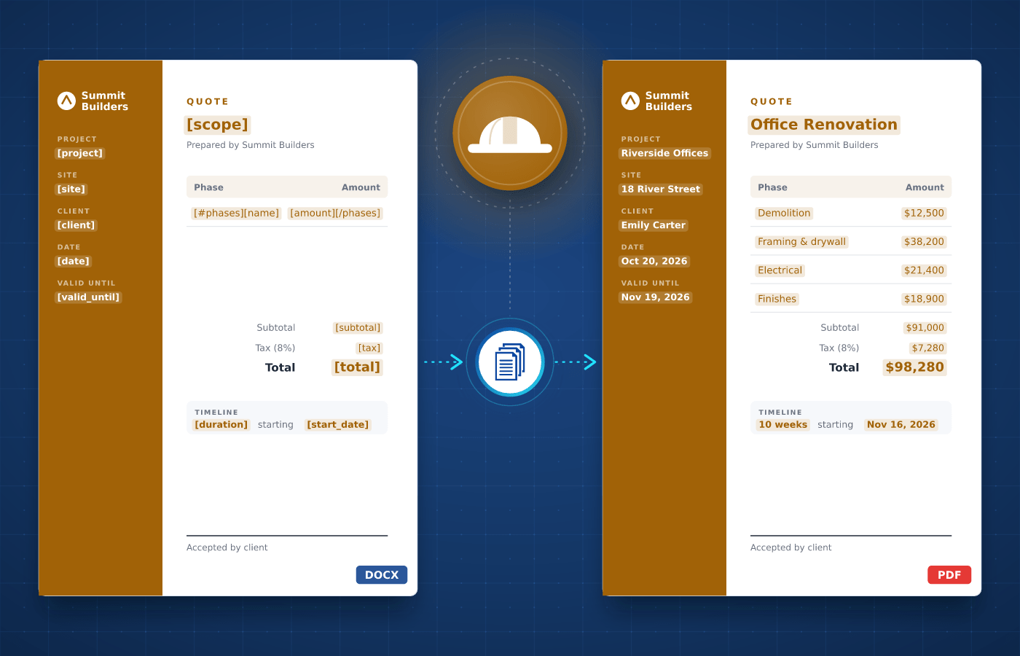Screen dimensions: 1020x656
Task: Click the $21,400 amount
Action: (x=924, y=270)
